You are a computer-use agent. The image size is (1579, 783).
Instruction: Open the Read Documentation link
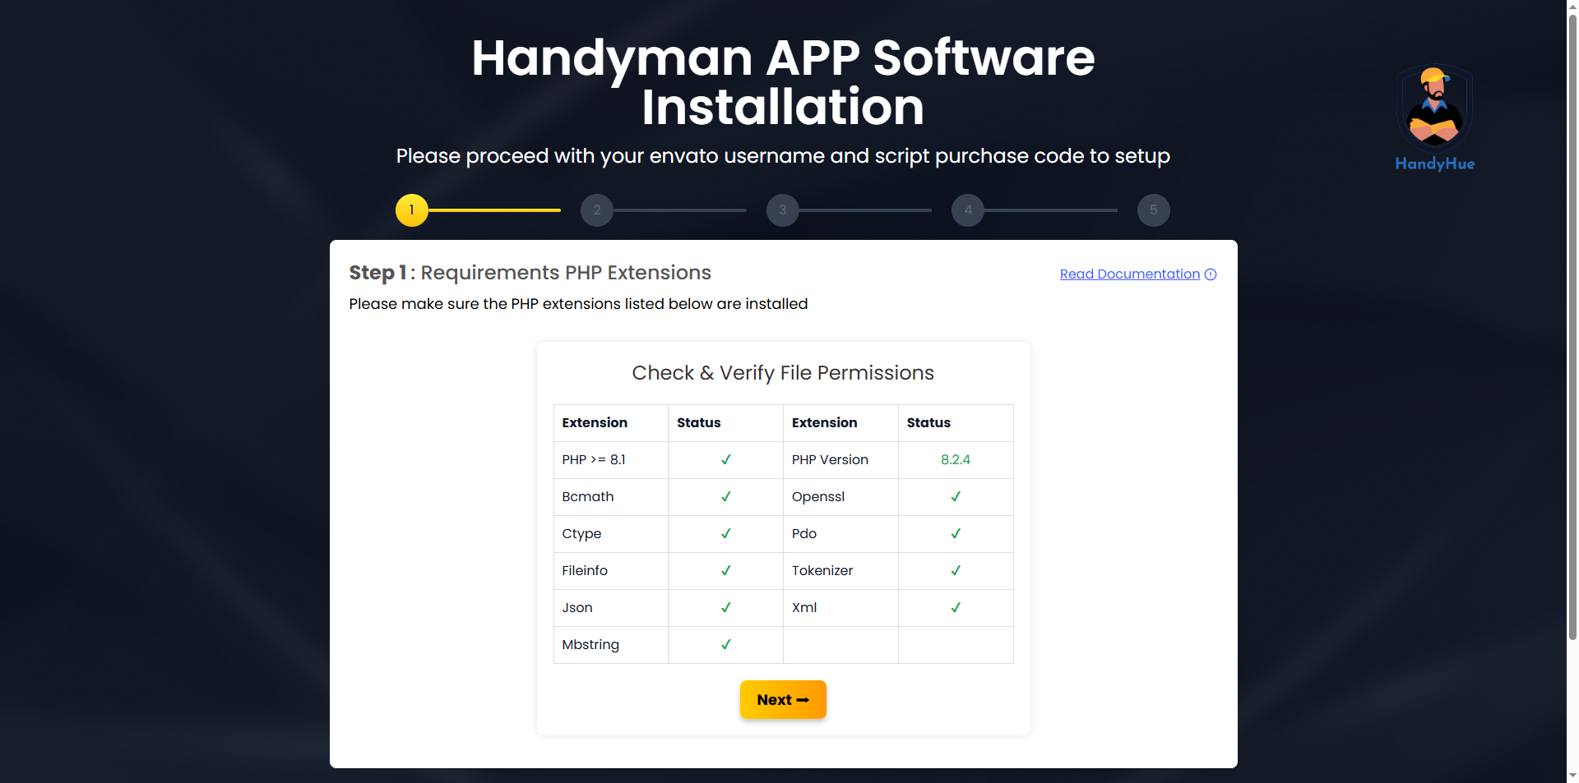click(1129, 274)
